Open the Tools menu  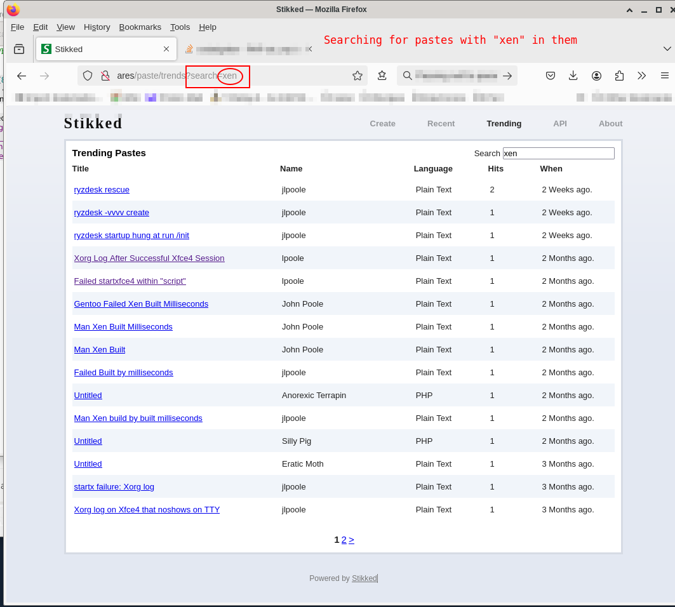tap(180, 27)
